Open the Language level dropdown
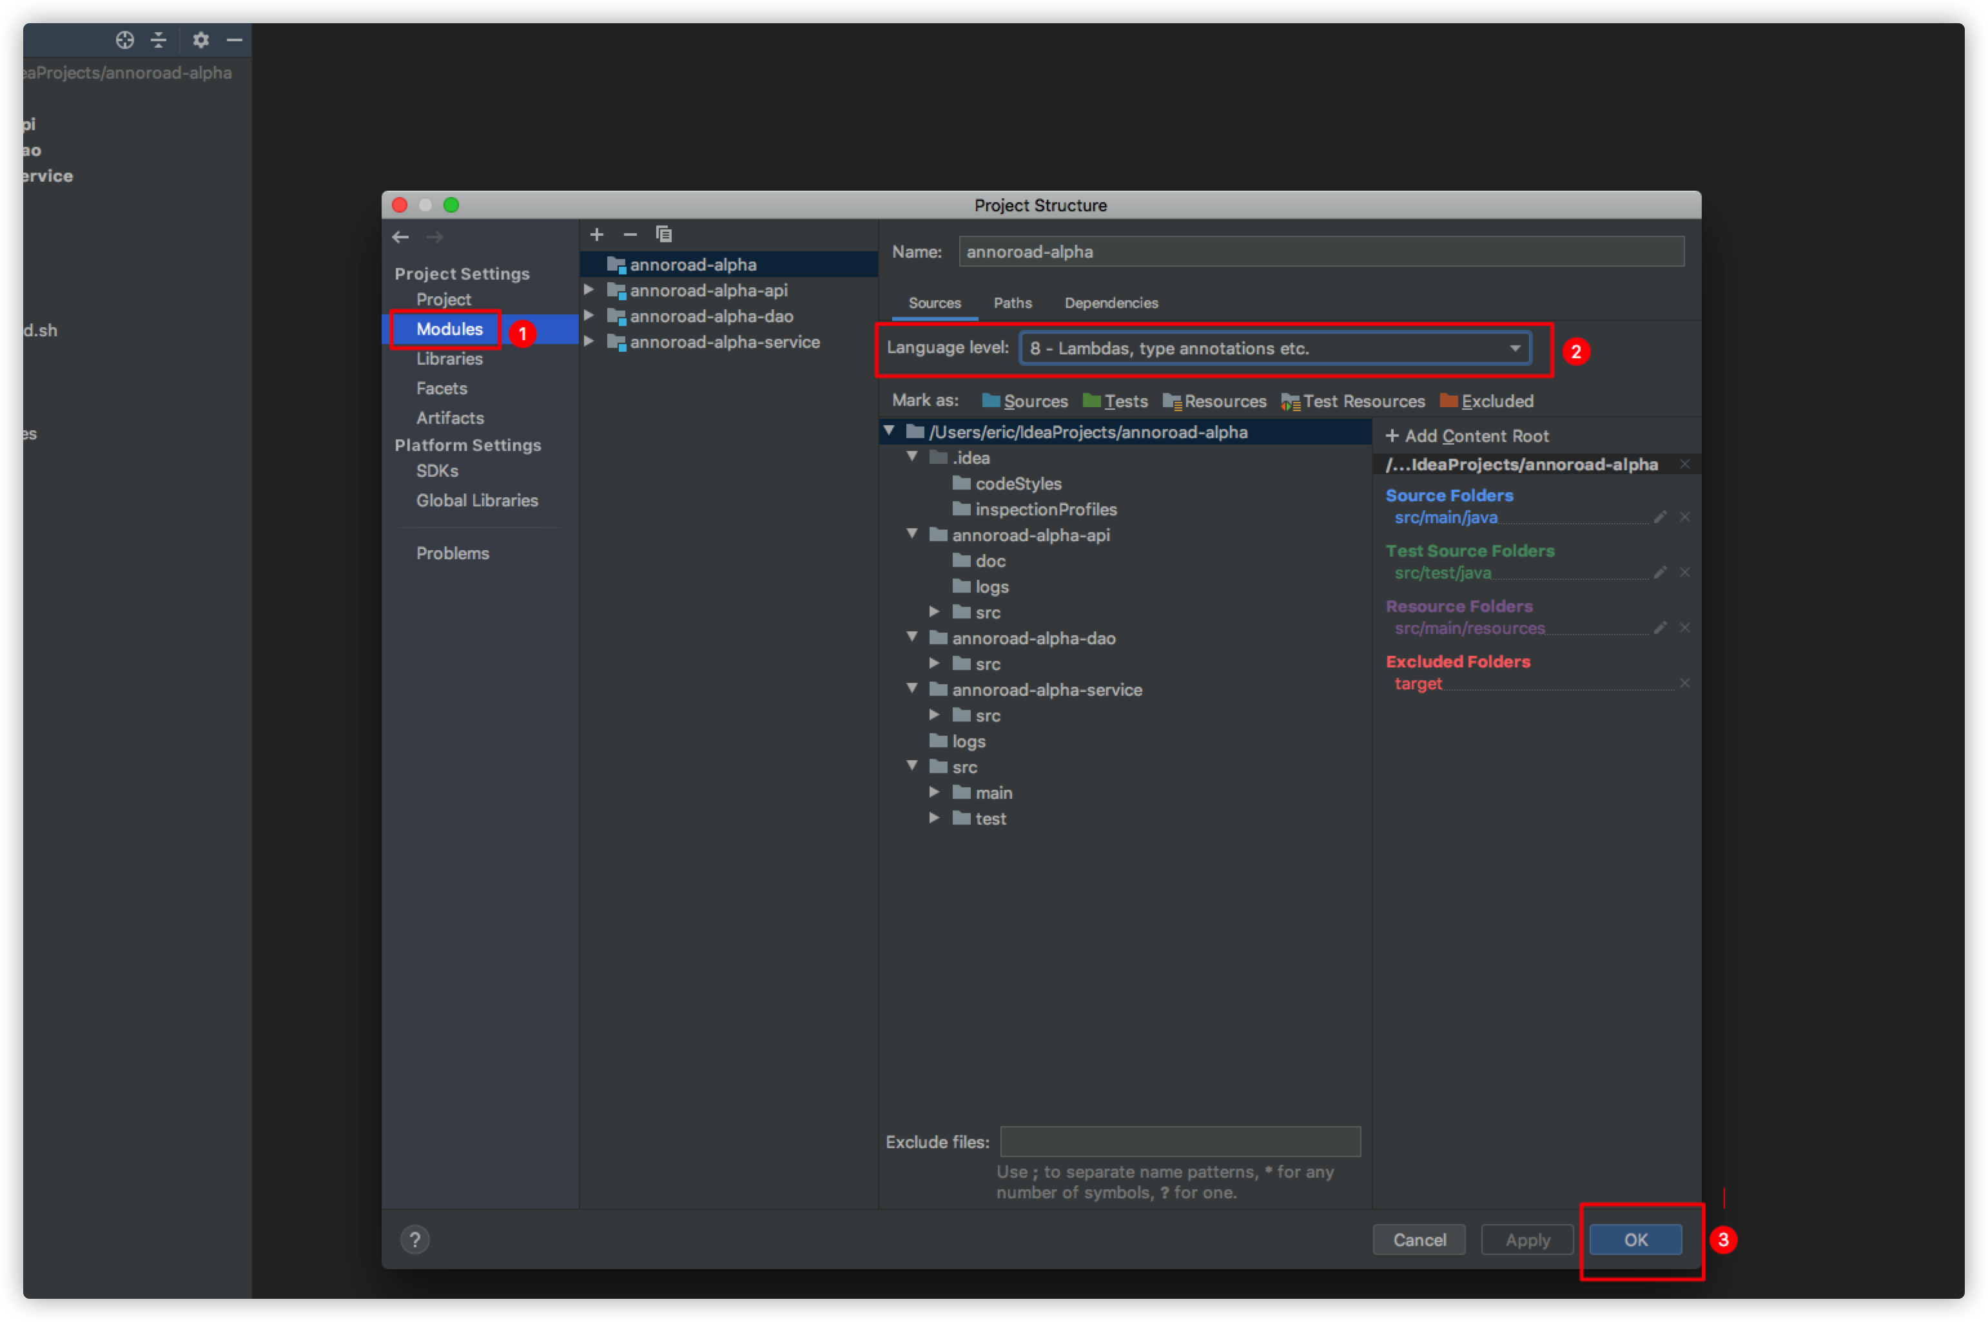 tap(1274, 348)
